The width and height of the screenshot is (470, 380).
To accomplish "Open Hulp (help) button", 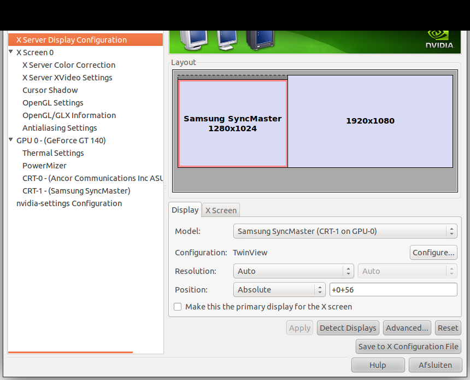I will 378,365.
